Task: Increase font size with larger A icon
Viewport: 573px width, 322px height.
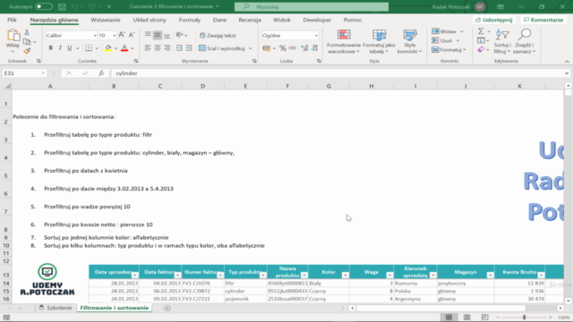Action: point(122,35)
